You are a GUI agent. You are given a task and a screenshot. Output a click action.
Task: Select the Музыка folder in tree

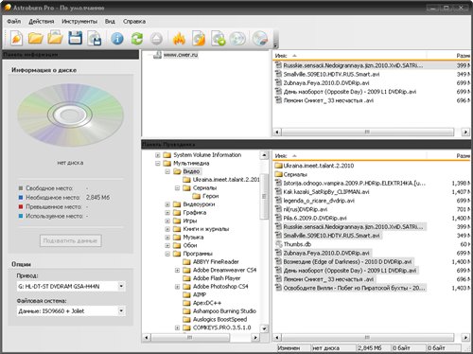[193, 238]
